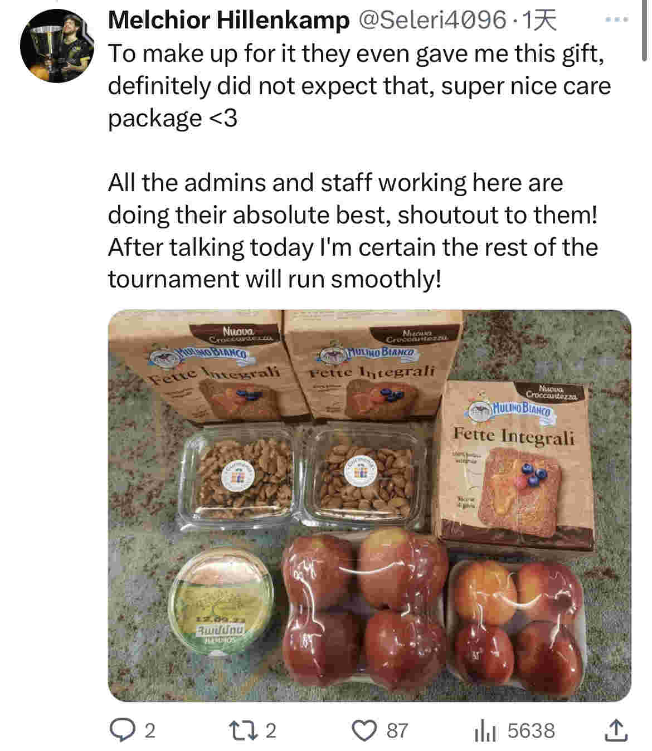Click the paragraph praising admins and staff
The width and height of the screenshot is (652, 751).
click(x=353, y=231)
